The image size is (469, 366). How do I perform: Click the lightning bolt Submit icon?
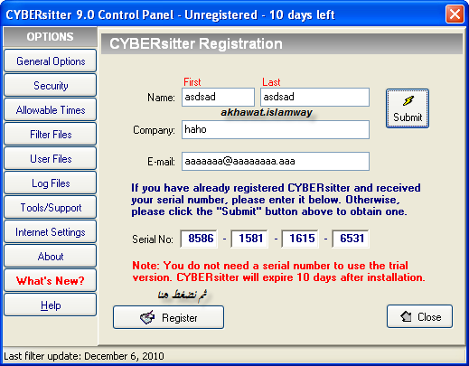tap(408, 101)
